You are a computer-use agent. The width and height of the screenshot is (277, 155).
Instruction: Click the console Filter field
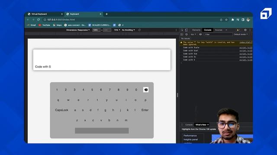pos(218,34)
